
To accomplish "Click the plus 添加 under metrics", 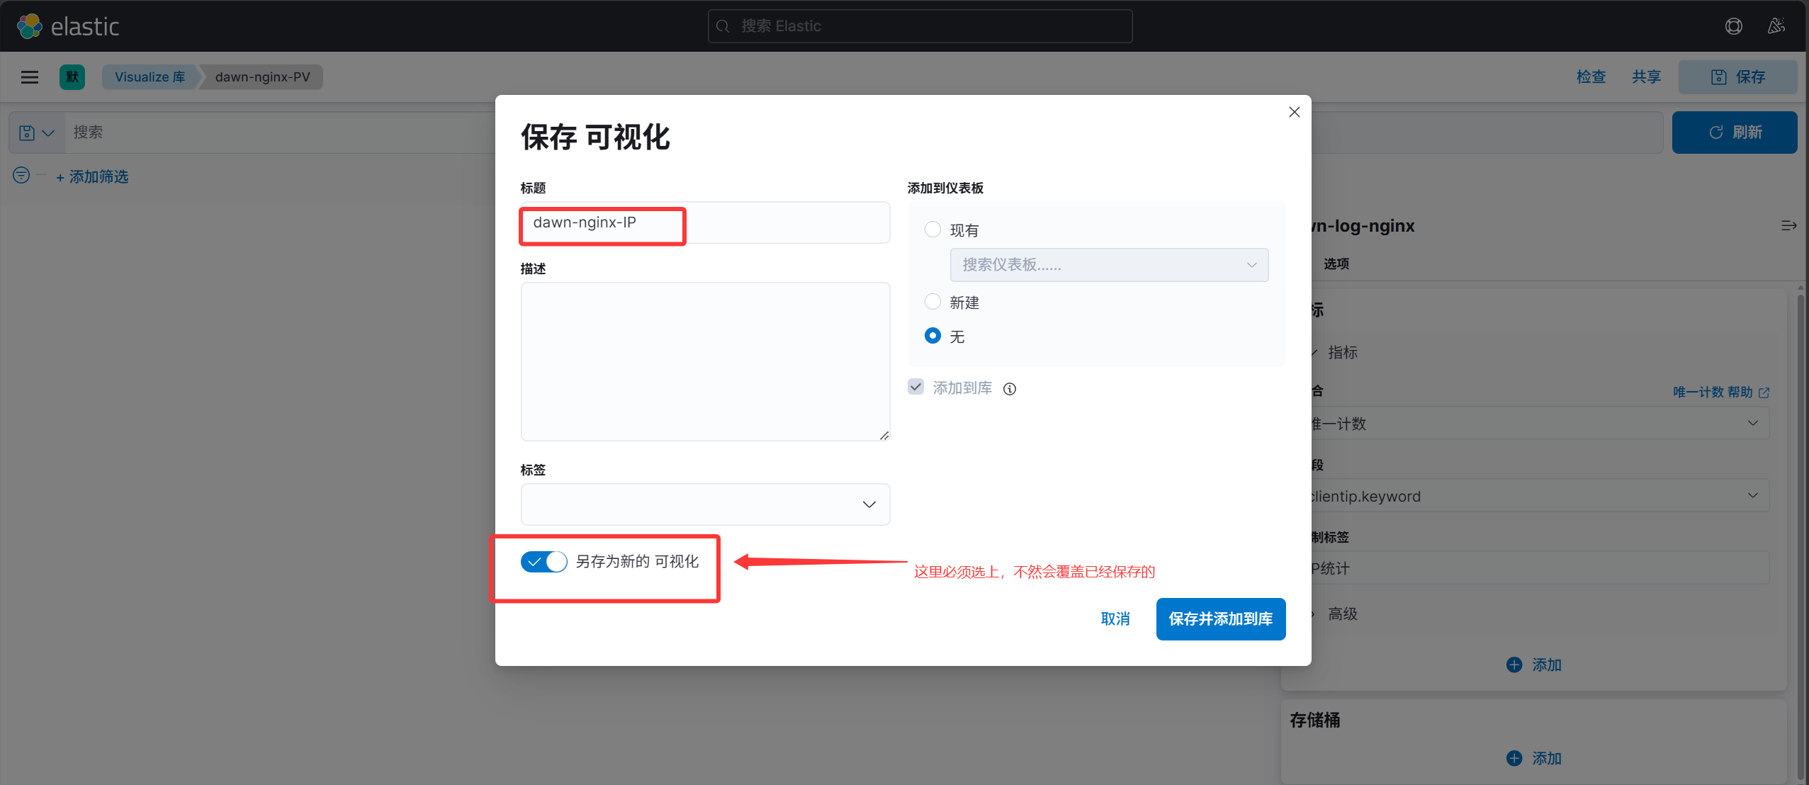I will [1534, 665].
